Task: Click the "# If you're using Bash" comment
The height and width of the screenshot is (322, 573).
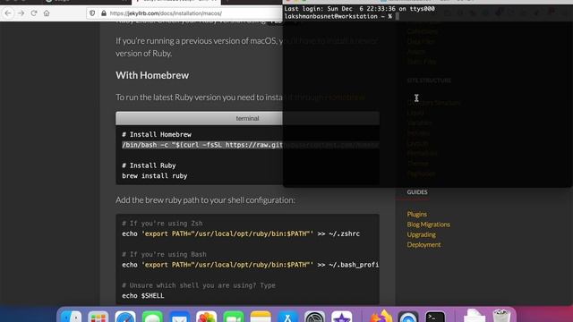Action: pyautogui.click(x=164, y=254)
